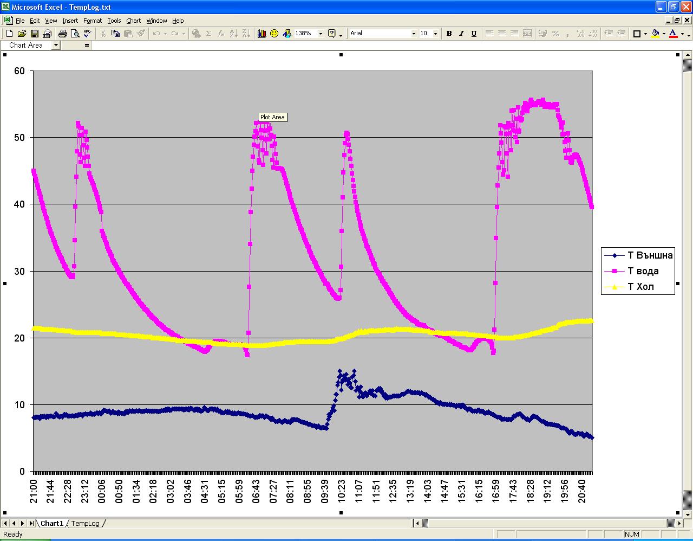Expand the Arial font name dropdown
This screenshot has height=541, width=693.
coord(414,34)
